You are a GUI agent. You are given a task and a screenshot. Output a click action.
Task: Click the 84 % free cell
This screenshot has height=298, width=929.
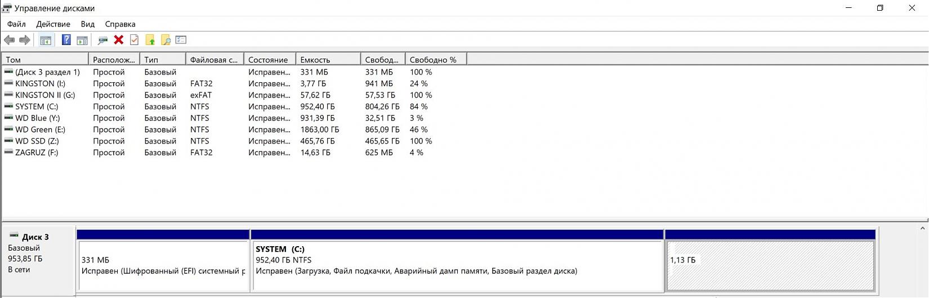pyautogui.click(x=419, y=106)
